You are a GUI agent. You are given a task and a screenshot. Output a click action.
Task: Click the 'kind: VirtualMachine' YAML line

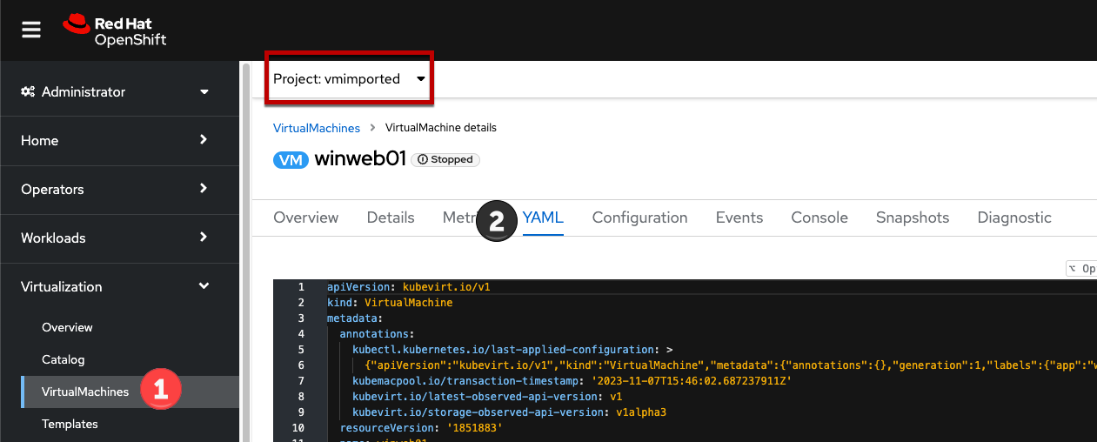[x=390, y=302]
